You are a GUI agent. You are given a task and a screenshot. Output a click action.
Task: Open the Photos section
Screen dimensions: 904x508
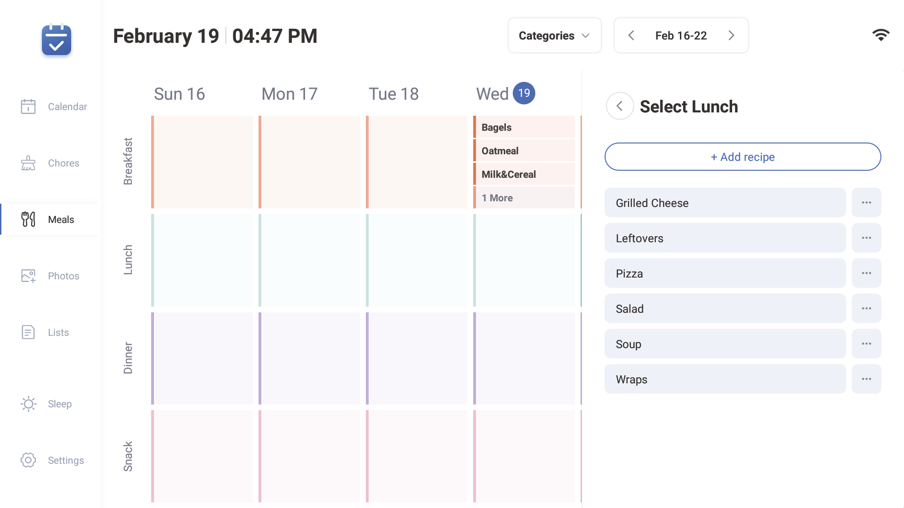click(x=53, y=276)
